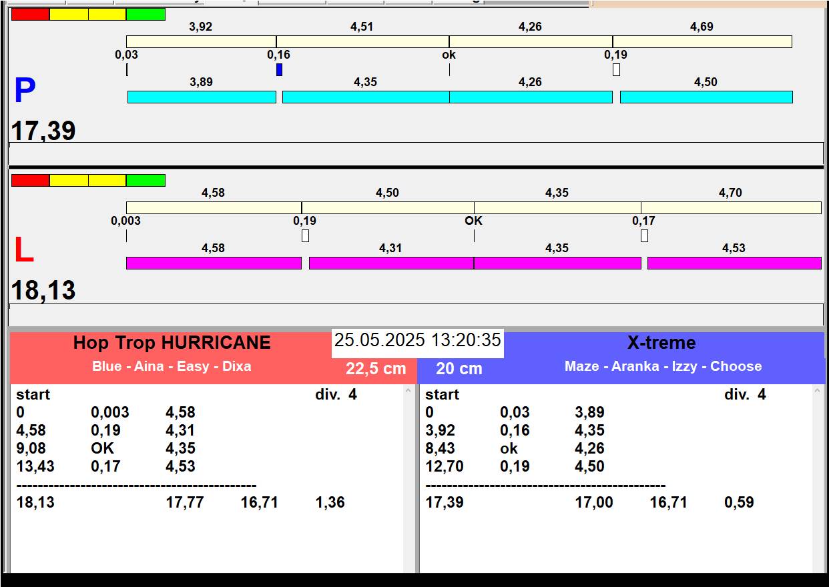Image resolution: width=829 pixels, height=587 pixels.
Task: Select lane P pass marker under 0,19
Action: [616, 69]
